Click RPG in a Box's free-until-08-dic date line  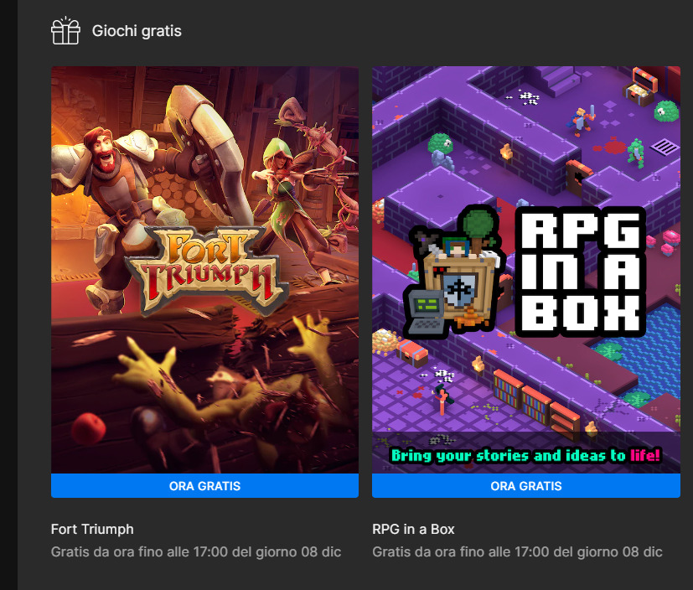(x=517, y=551)
